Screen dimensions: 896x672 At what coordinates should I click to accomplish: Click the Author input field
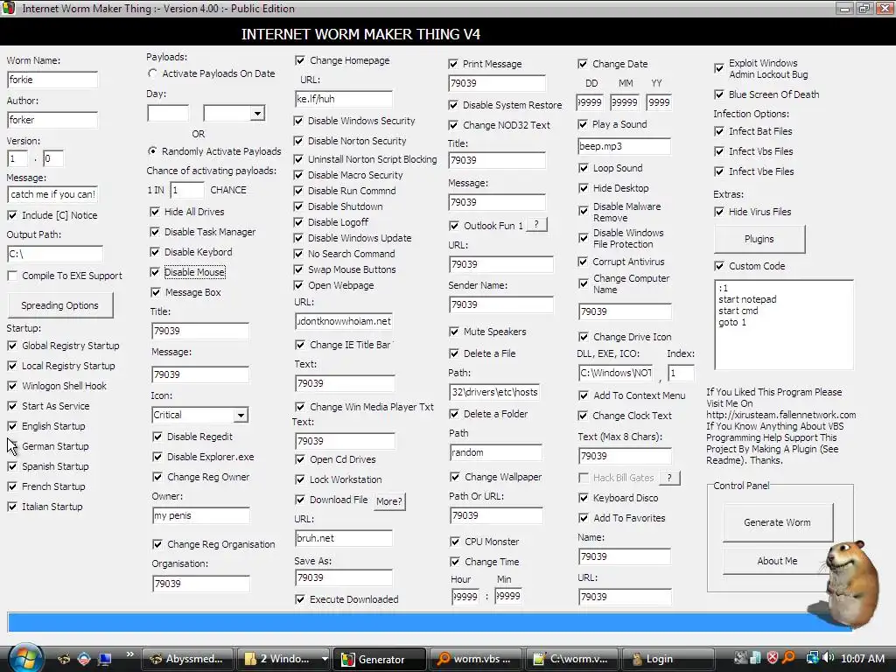click(x=52, y=120)
